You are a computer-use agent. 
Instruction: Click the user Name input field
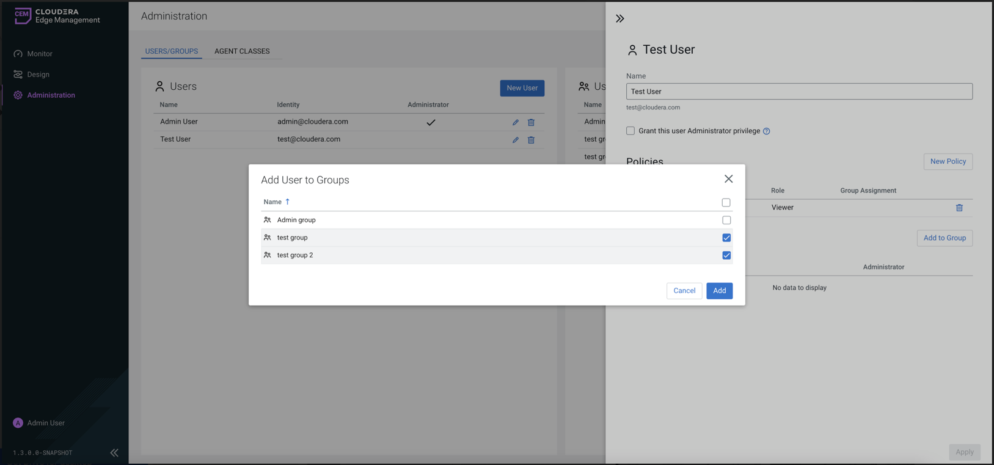pyautogui.click(x=798, y=92)
